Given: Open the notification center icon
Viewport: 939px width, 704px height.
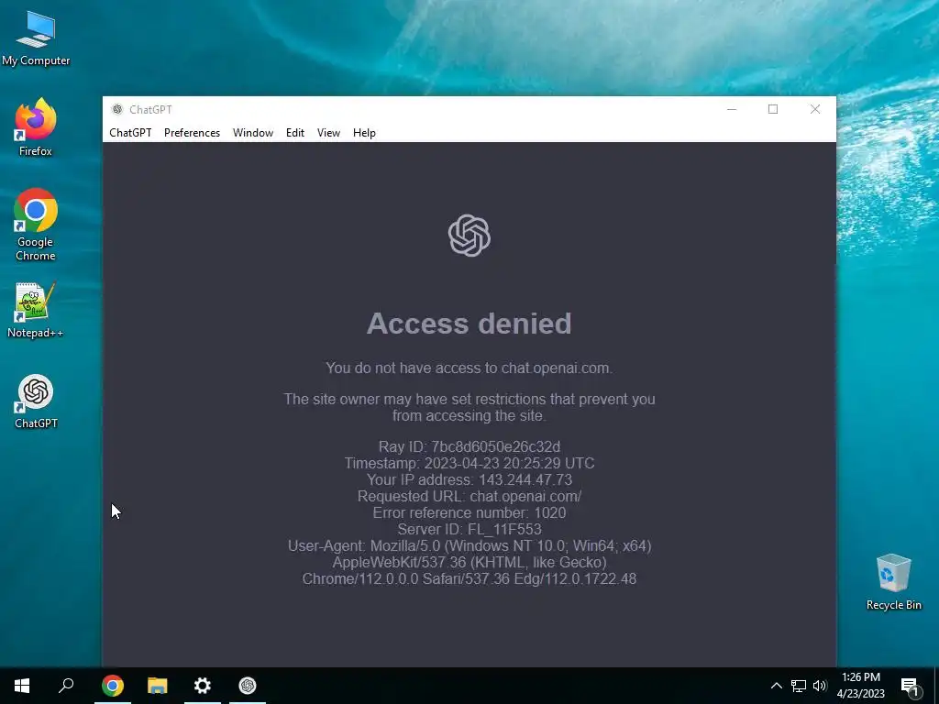Looking at the screenshot, I should pyautogui.click(x=909, y=687).
